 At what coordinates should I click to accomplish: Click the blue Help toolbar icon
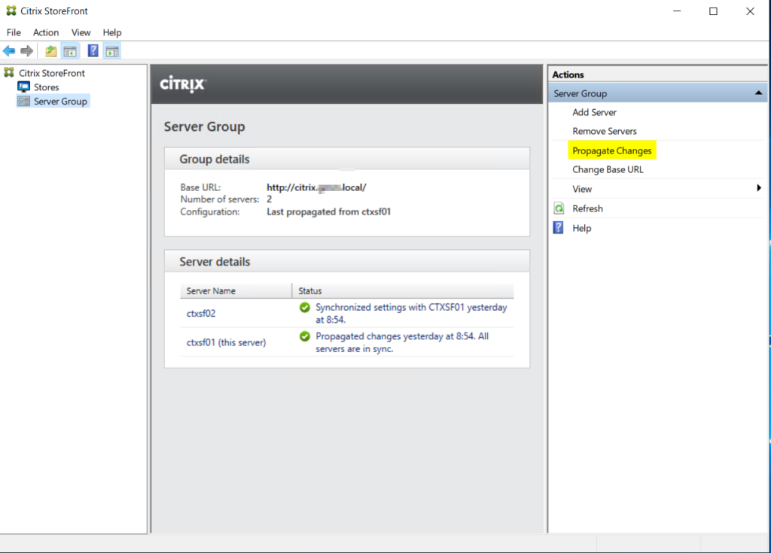tap(93, 51)
